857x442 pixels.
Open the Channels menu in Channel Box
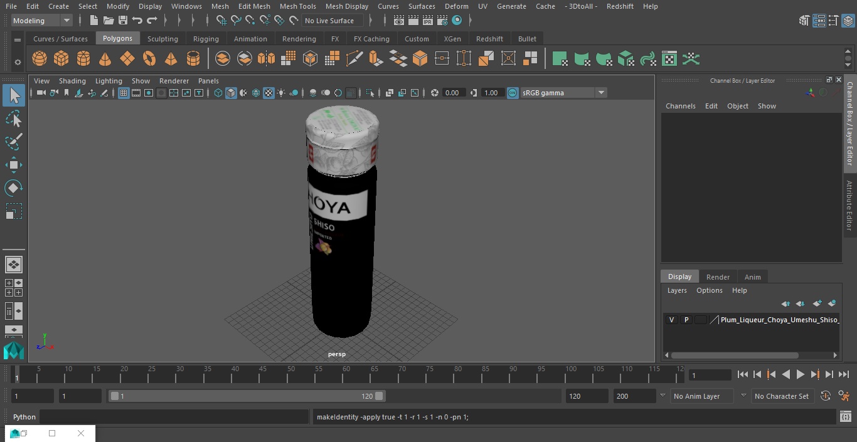point(680,106)
